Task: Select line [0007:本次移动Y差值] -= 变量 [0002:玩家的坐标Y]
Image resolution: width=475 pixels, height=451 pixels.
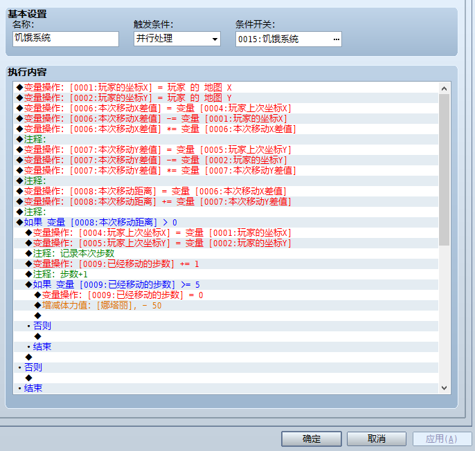Action: pos(226,160)
